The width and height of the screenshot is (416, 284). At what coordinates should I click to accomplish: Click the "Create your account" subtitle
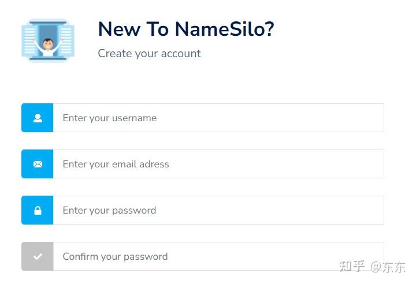(149, 54)
